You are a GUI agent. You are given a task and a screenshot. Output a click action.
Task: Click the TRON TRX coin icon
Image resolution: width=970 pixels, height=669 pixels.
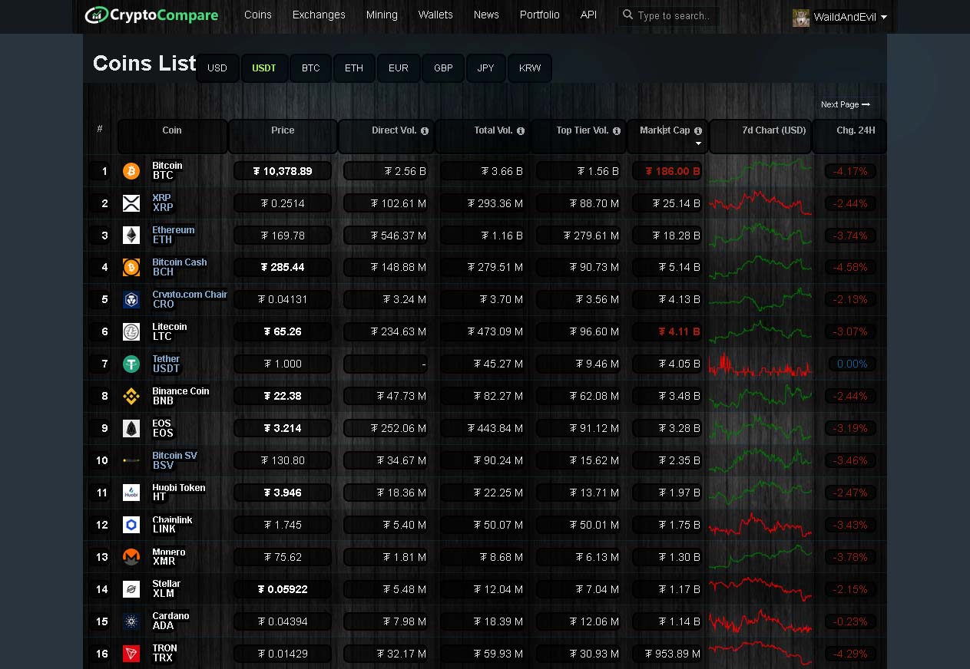click(131, 654)
